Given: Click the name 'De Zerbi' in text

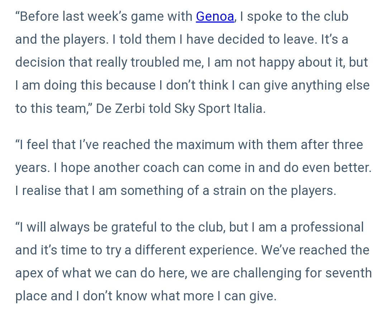Looking at the screenshot, I should (120, 109).
